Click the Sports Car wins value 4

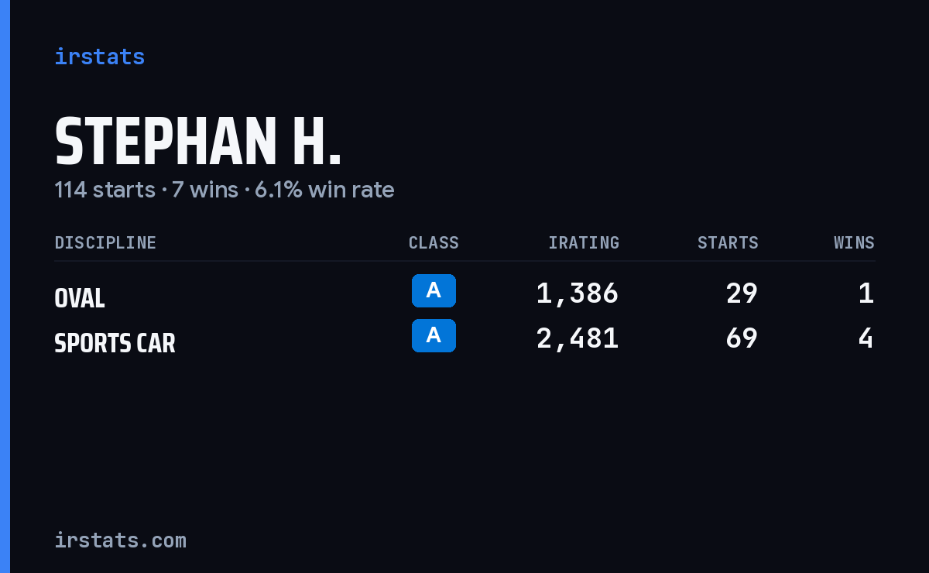[x=866, y=338]
